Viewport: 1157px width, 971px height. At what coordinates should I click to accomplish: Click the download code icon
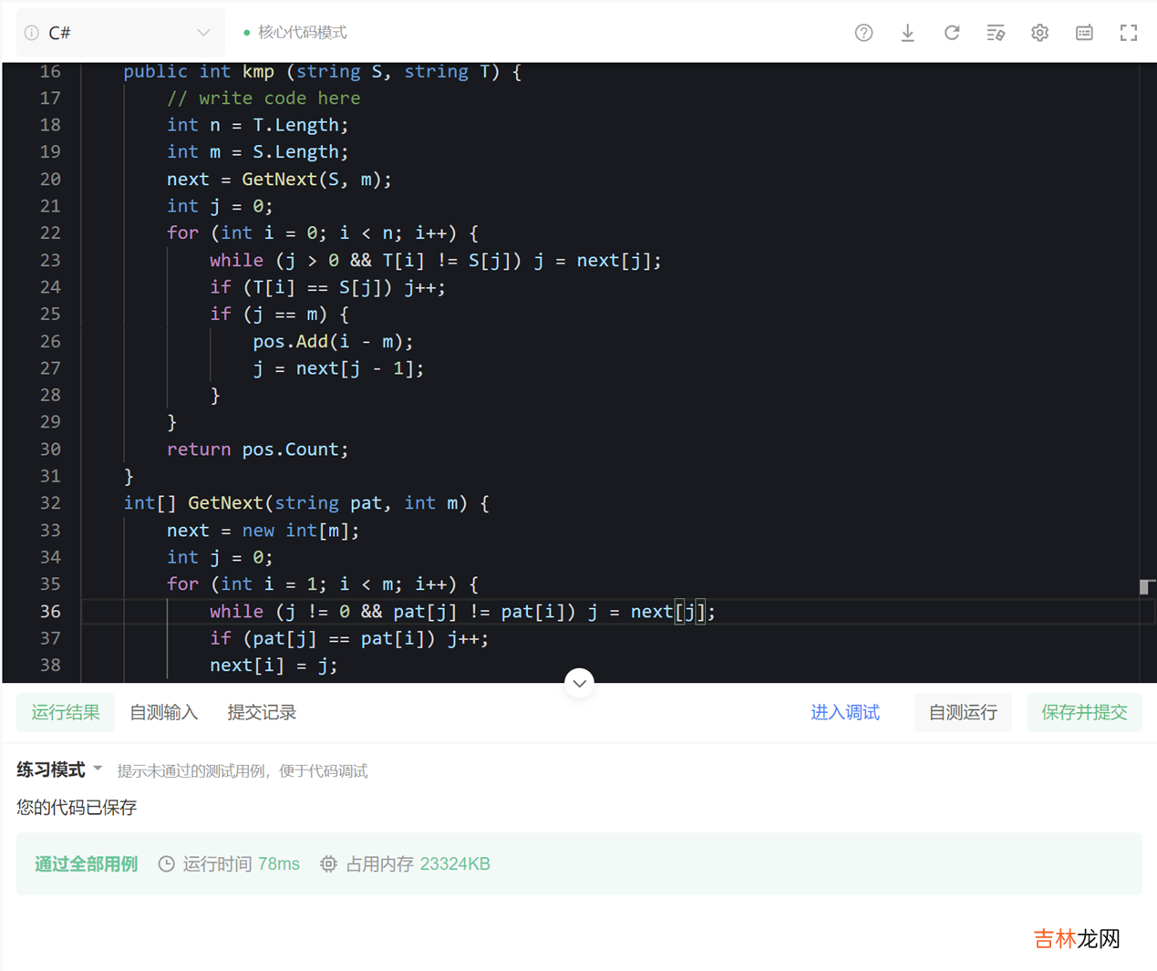pyautogui.click(x=907, y=33)
